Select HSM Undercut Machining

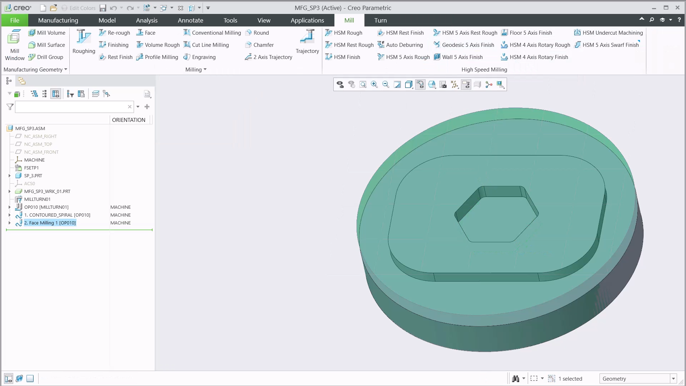point(608,33)
